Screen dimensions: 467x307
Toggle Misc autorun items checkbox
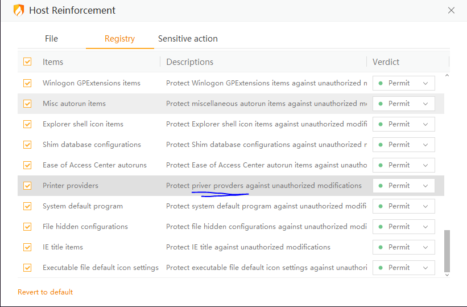(x=27, y=104)
